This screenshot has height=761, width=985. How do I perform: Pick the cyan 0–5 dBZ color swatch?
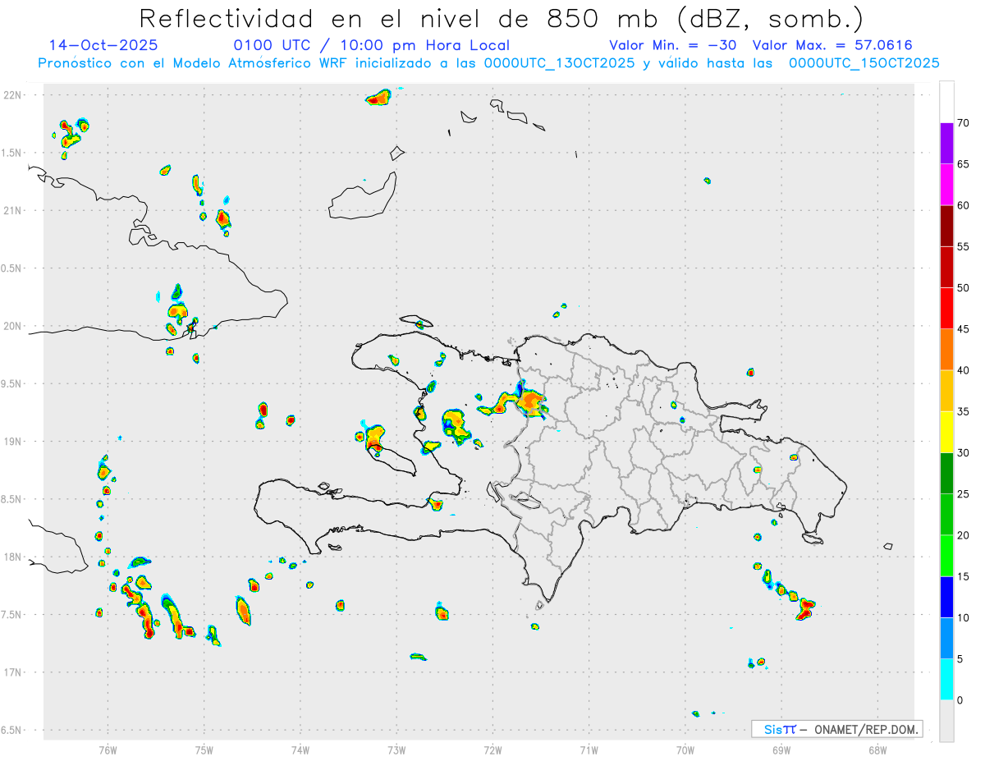point(946,680)
